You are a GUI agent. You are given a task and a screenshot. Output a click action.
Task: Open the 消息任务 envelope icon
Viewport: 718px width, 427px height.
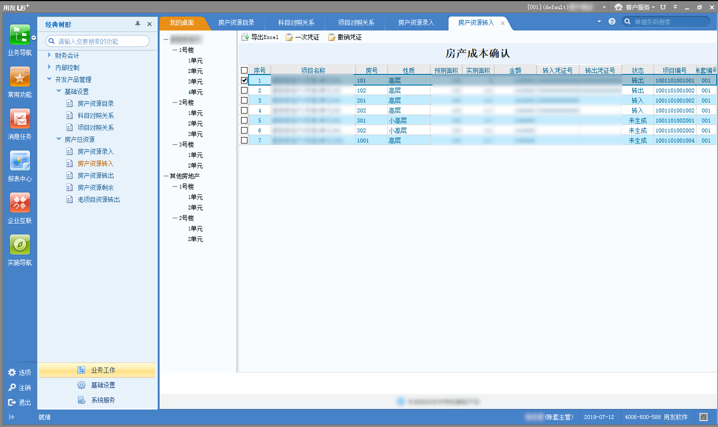coord(20,119)
